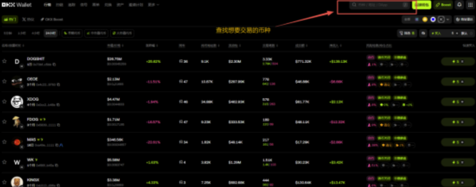
Task: Select the blue circle chain icon
Action: pos(433,19)
